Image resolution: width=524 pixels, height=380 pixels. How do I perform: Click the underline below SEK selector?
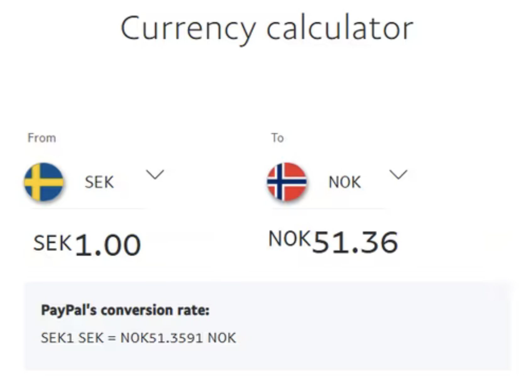(x=90, y=208)
